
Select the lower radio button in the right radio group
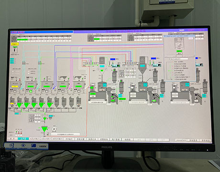coord(29,74)
